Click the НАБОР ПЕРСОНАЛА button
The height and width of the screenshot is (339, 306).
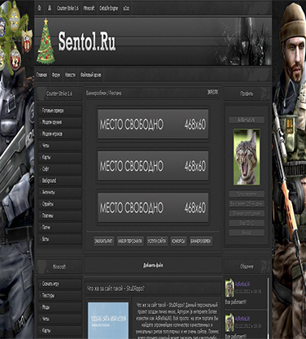(x=130, y=241)
